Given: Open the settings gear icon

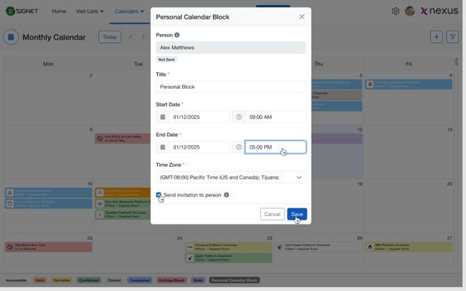Looking at the screenshot, I should coord(395,11).
